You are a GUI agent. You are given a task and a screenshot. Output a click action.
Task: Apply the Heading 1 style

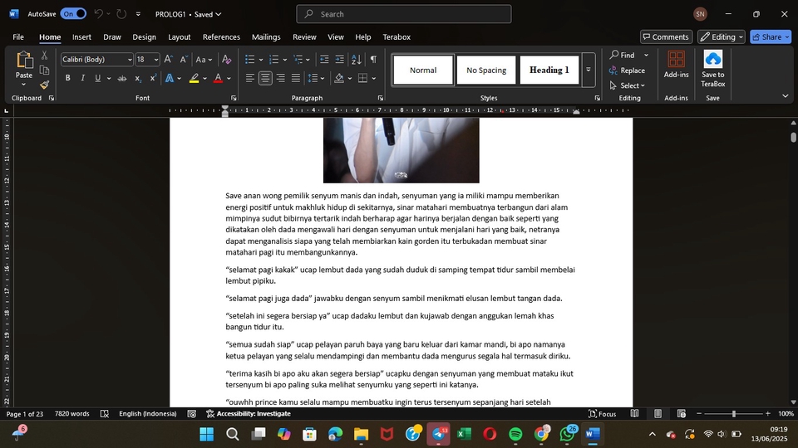[x=549, y=70]
